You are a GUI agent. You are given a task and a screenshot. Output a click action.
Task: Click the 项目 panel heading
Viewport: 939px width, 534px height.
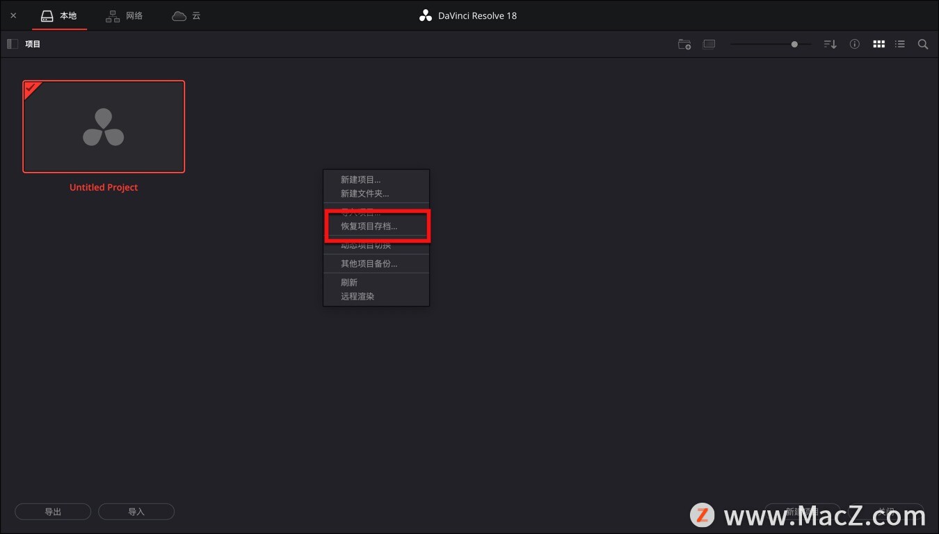33,44
